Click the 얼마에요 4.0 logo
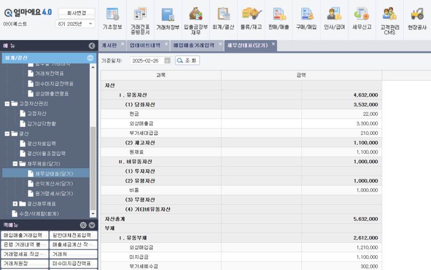The height and width of the screenshot is (270, 431). pyautogui.click(x=28, y=12)
